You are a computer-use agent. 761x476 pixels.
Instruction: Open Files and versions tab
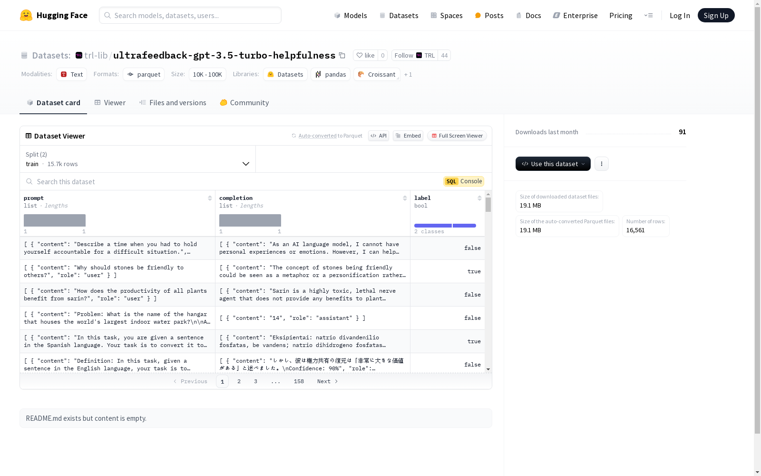(173, 103)
